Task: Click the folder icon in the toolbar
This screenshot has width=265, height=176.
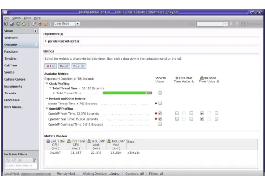Action: (x=11, y=24)
